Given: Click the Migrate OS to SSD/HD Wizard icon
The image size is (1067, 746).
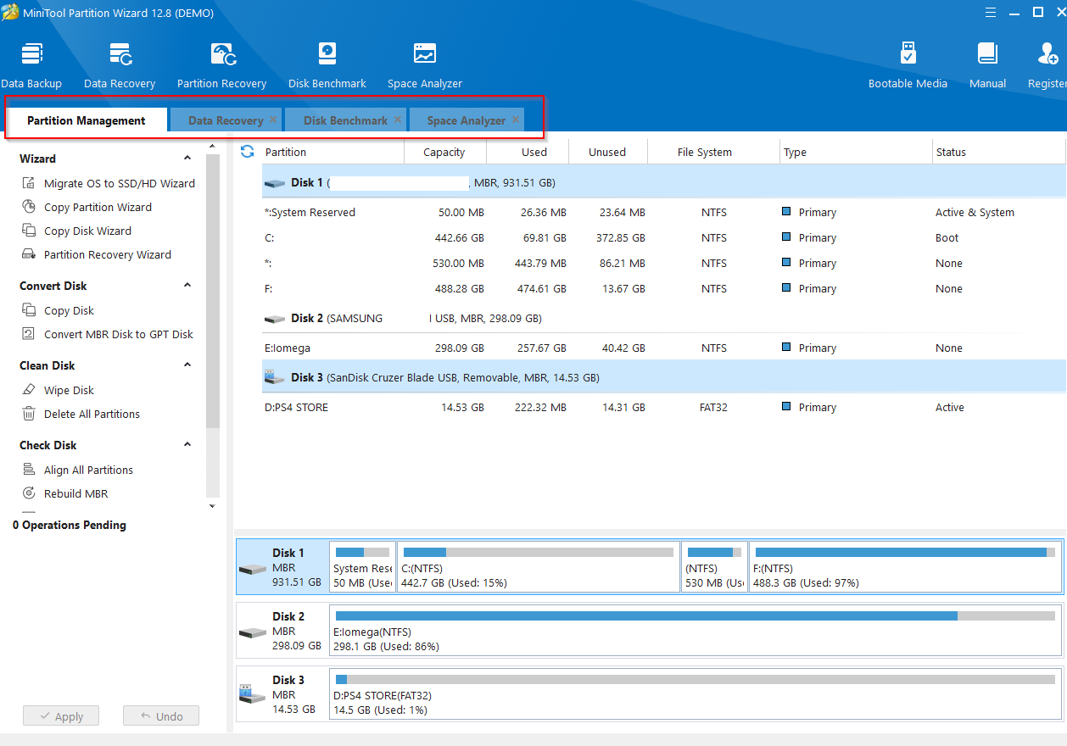Looking at the screenshot, I should [28, 183].
